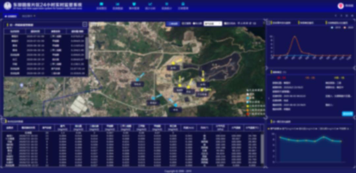
Task: Click square icon beside right panel's first tab
Action: (268, 23)
